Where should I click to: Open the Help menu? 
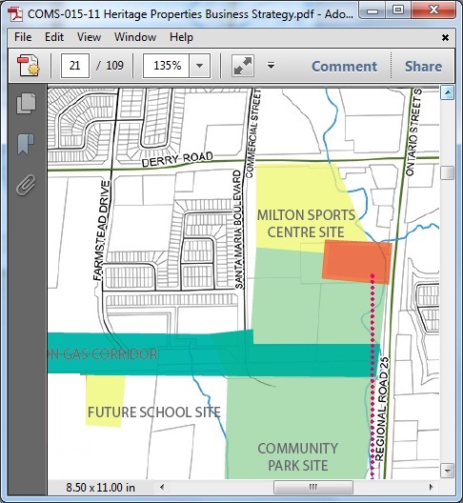click(181, 37)
